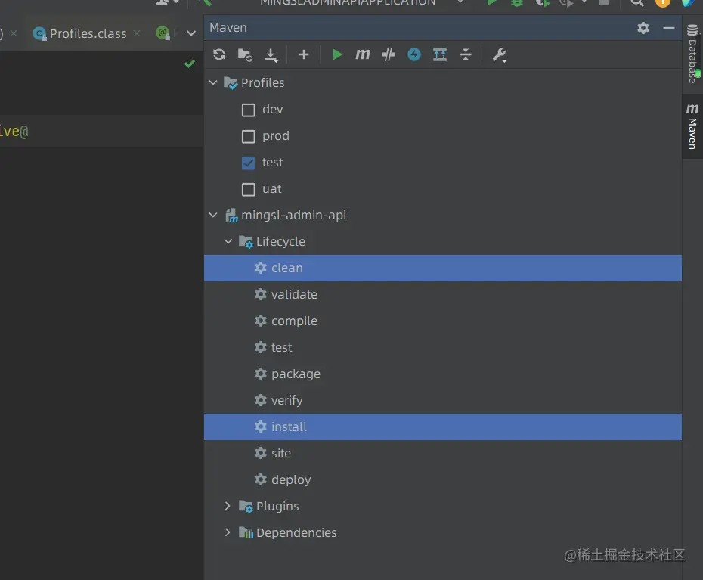Click Profiles folder icon
This screenshot has width=703, height=580.
(231, 83)
